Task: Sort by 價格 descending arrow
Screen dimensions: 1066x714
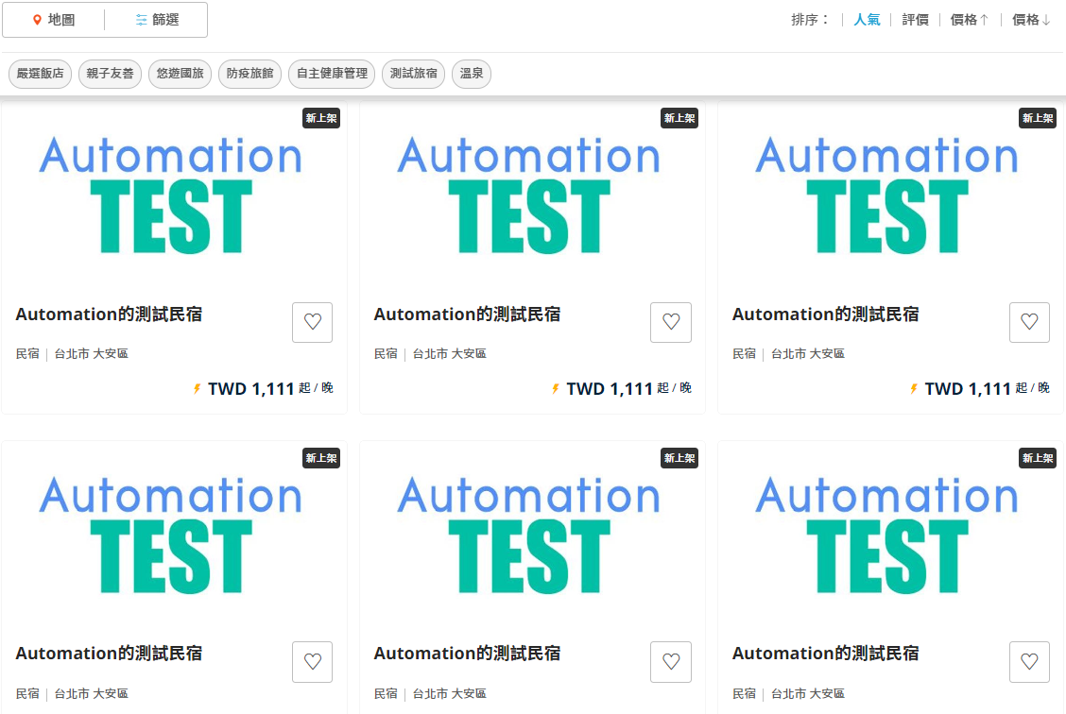Action: [1031, 20]
